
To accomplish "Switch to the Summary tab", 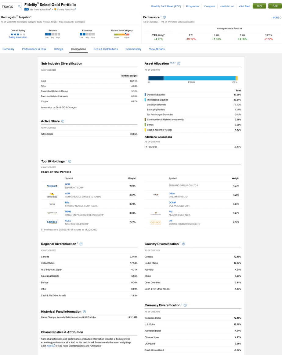I will pos(8,49).
